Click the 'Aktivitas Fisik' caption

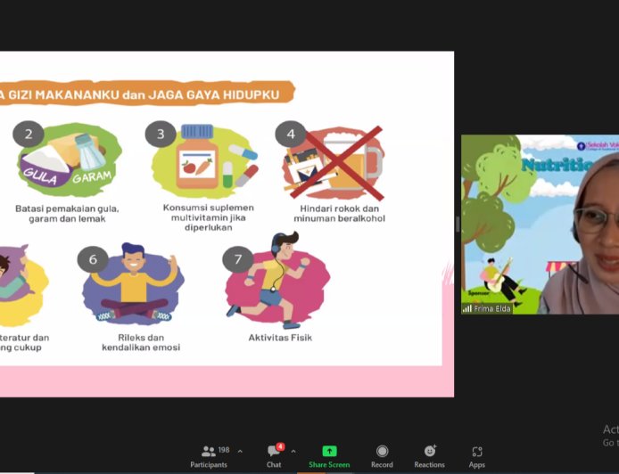[x=280, y=338]
